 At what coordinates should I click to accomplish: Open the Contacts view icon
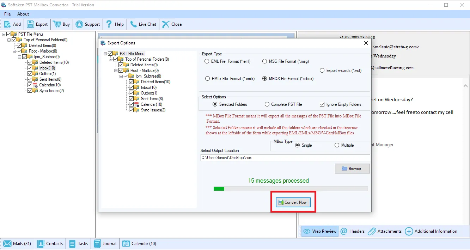click(x=41, y=244)
